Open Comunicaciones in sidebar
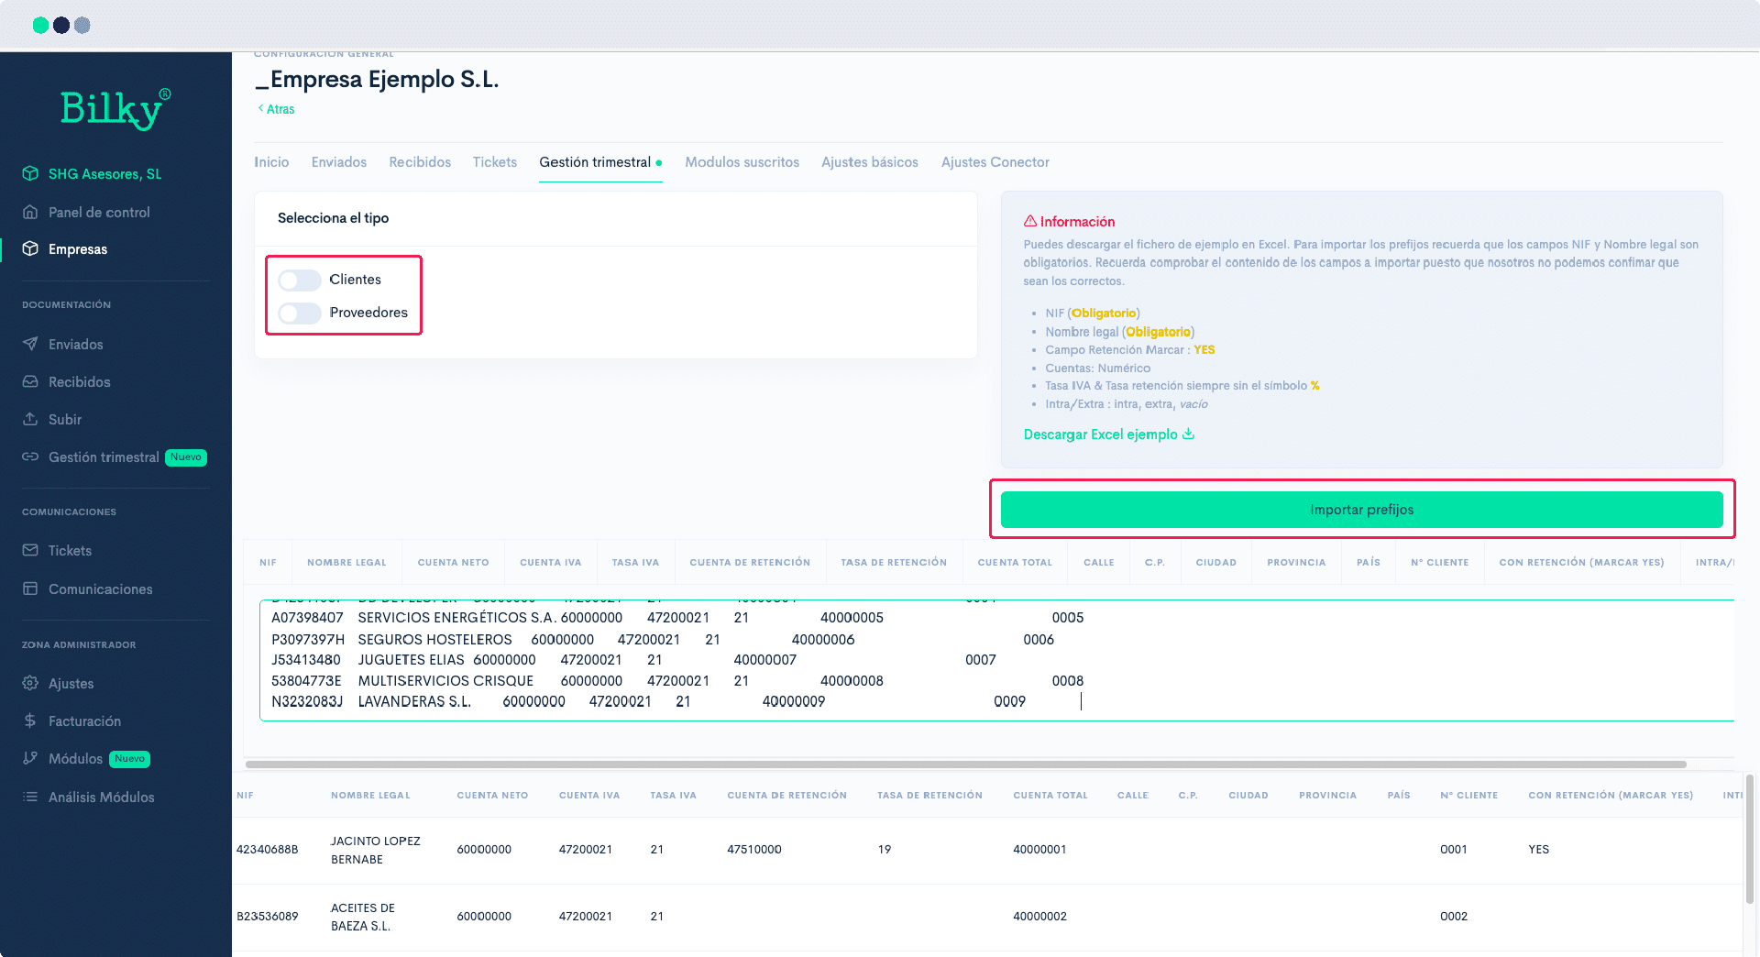Viewport: 1760px width, 957px height. pyautogui.click(x=101, y=589)
